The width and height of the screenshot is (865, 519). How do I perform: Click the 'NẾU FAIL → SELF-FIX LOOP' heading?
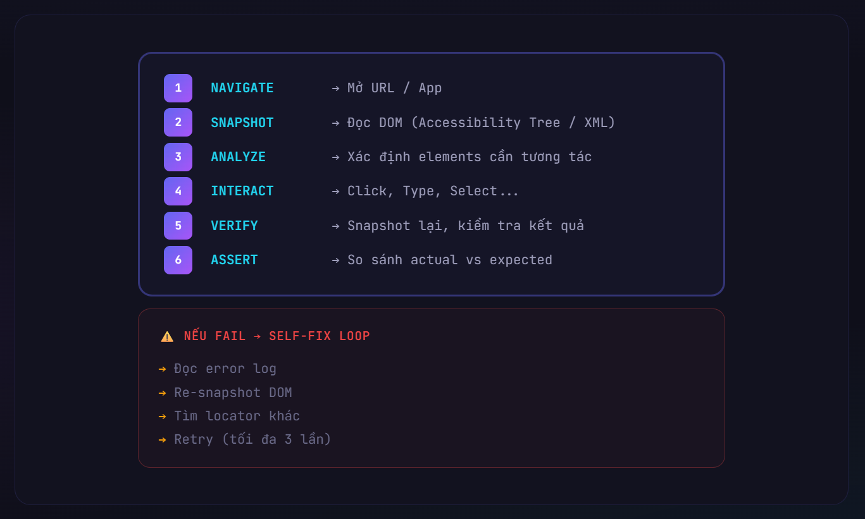coord(277,336)
